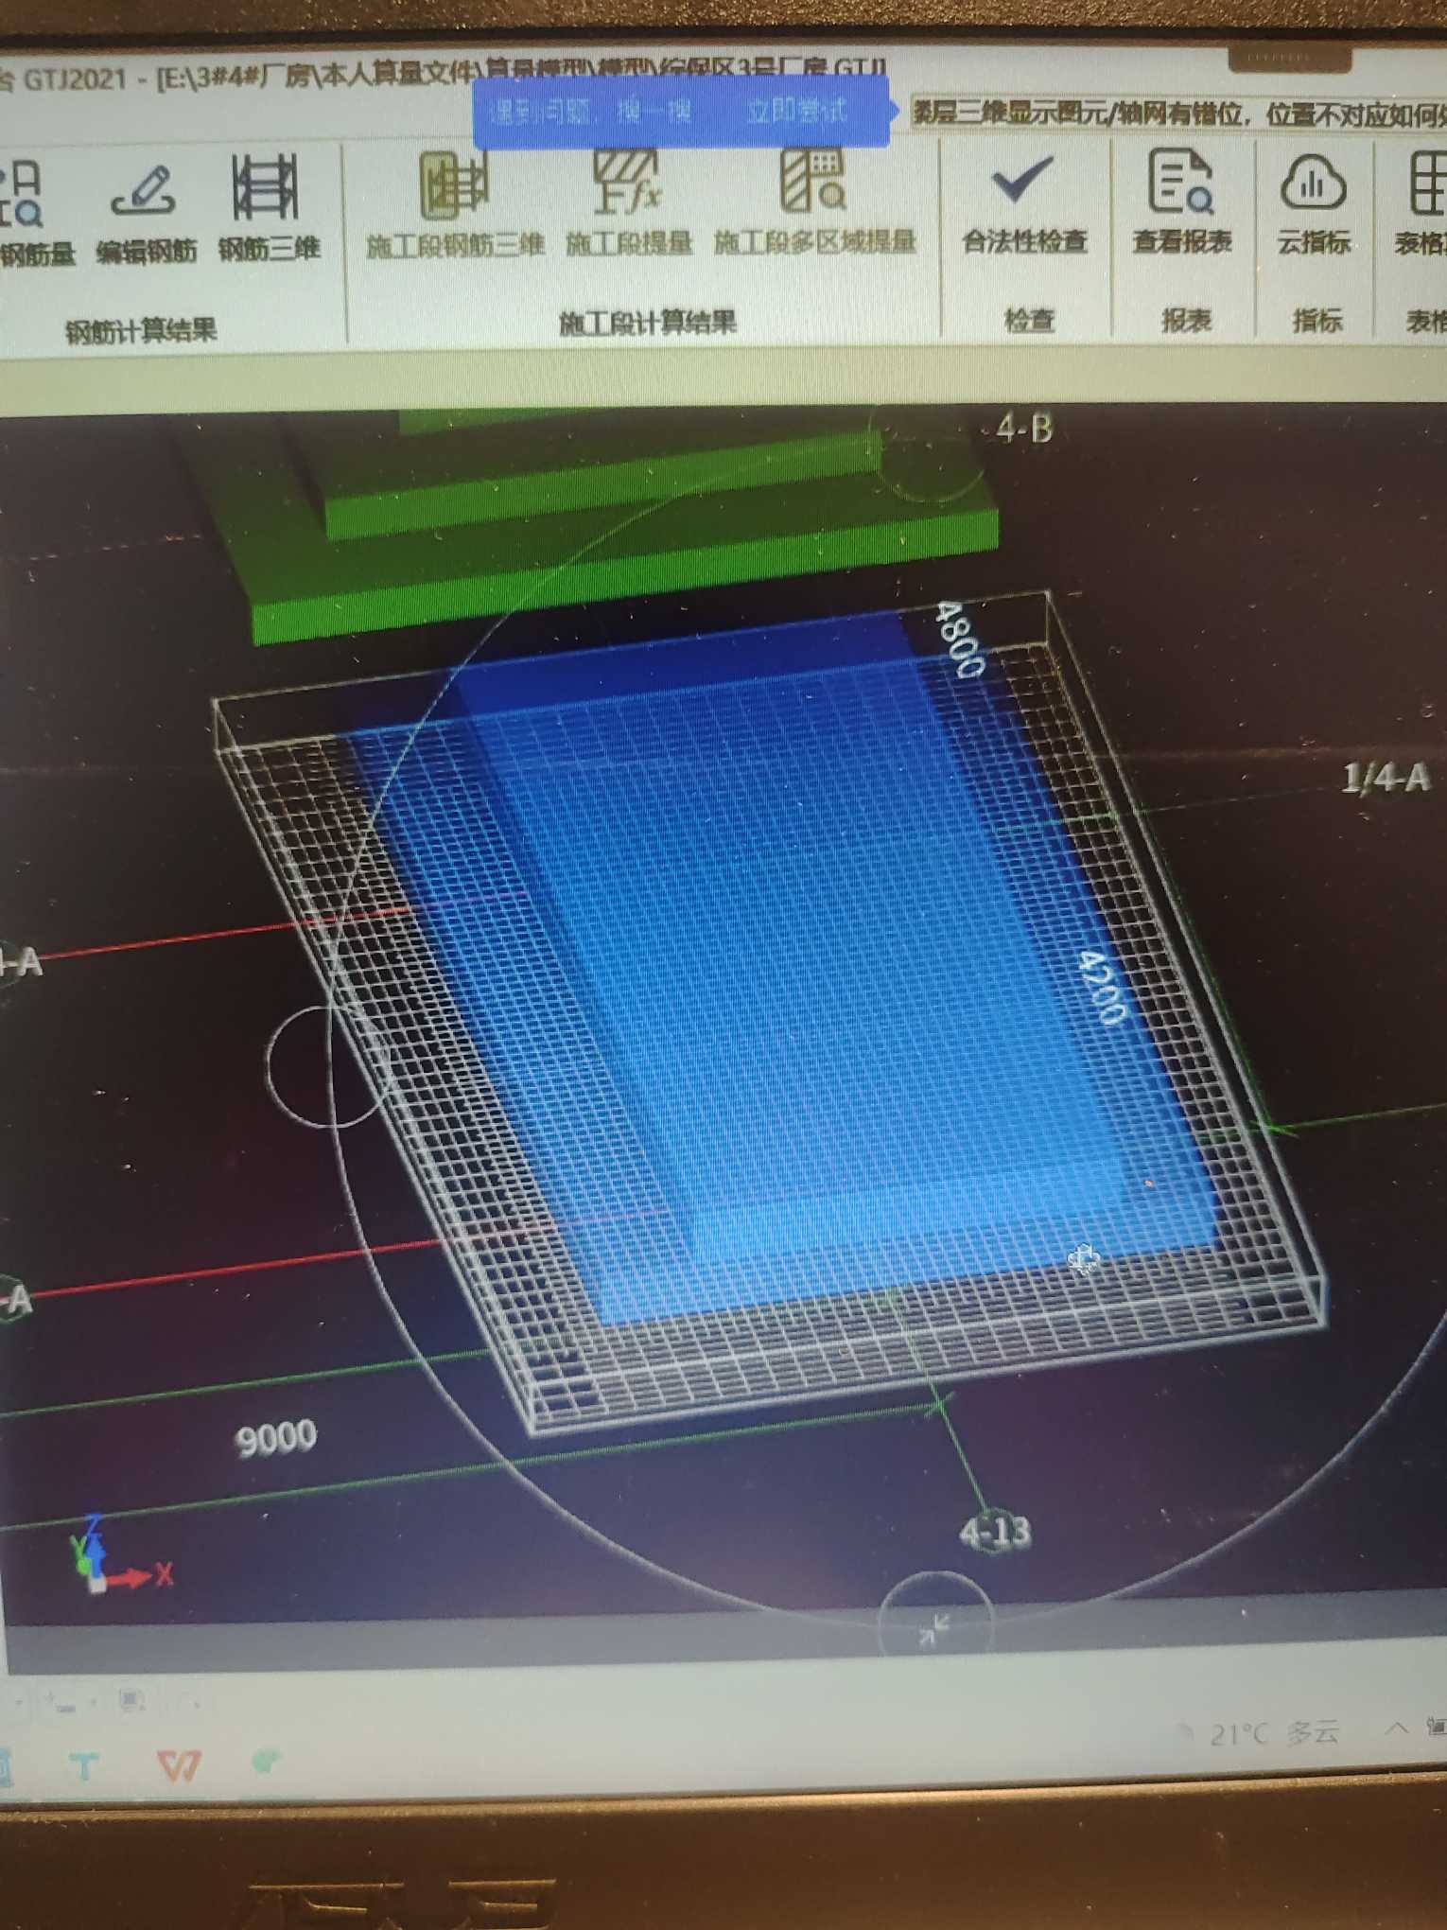Open the 三维显示图元/轴网有错位 help link
The height and width of the screenshot is (1930, 1447).
tap(1179, 114)
